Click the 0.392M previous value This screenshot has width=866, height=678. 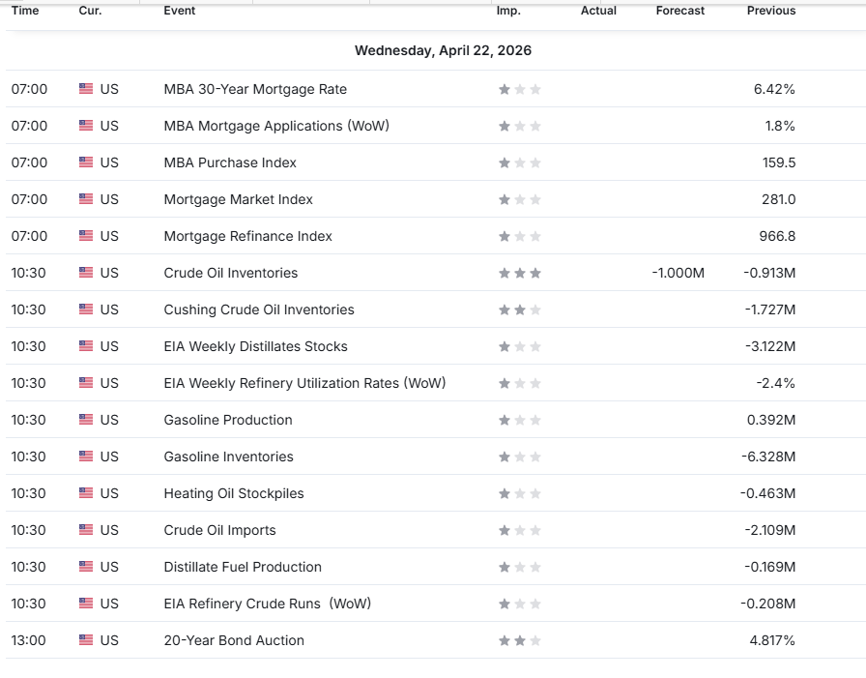[771, 420]
